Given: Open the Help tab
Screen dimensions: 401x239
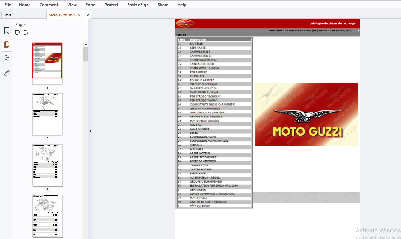Looking at the screenshot, I should (x=182, y=5).
